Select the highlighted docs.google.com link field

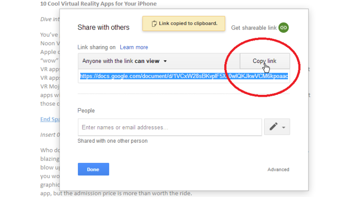click(184, 76)
